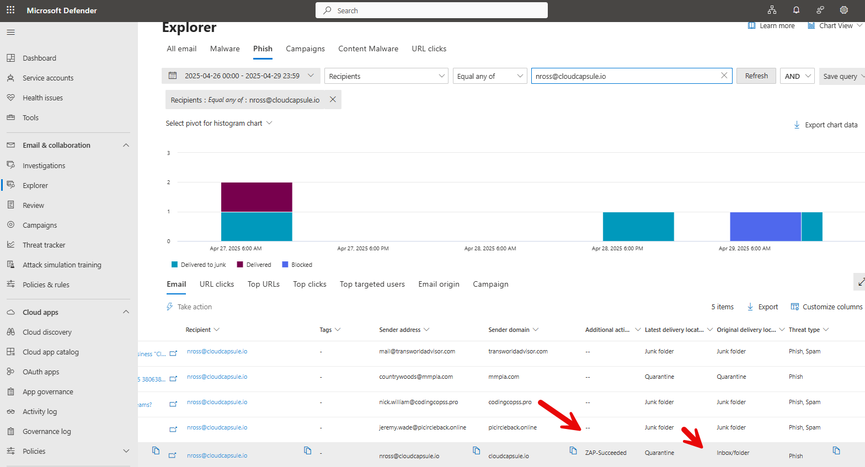The width and height of the screenshot is (865, 467).
Task: Click the Blocked legend swatch
Action: (285, 265)
